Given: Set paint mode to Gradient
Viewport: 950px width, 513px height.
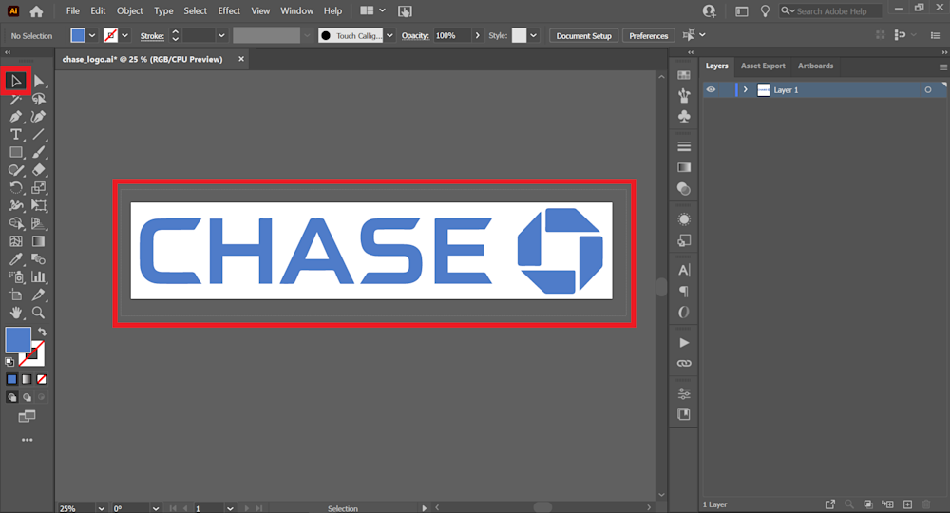Looking at the screenshot, I should pyautogui.click(x=27, y=379).
